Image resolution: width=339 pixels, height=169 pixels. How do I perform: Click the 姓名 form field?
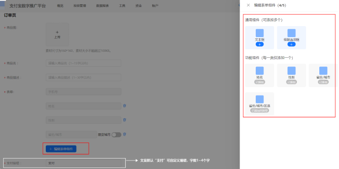click(x=83, y=106)
